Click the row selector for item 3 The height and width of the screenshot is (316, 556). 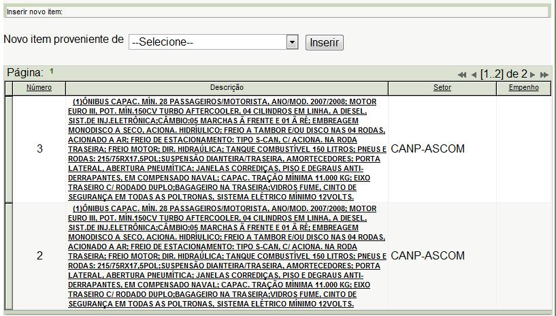tap(8, 149)
